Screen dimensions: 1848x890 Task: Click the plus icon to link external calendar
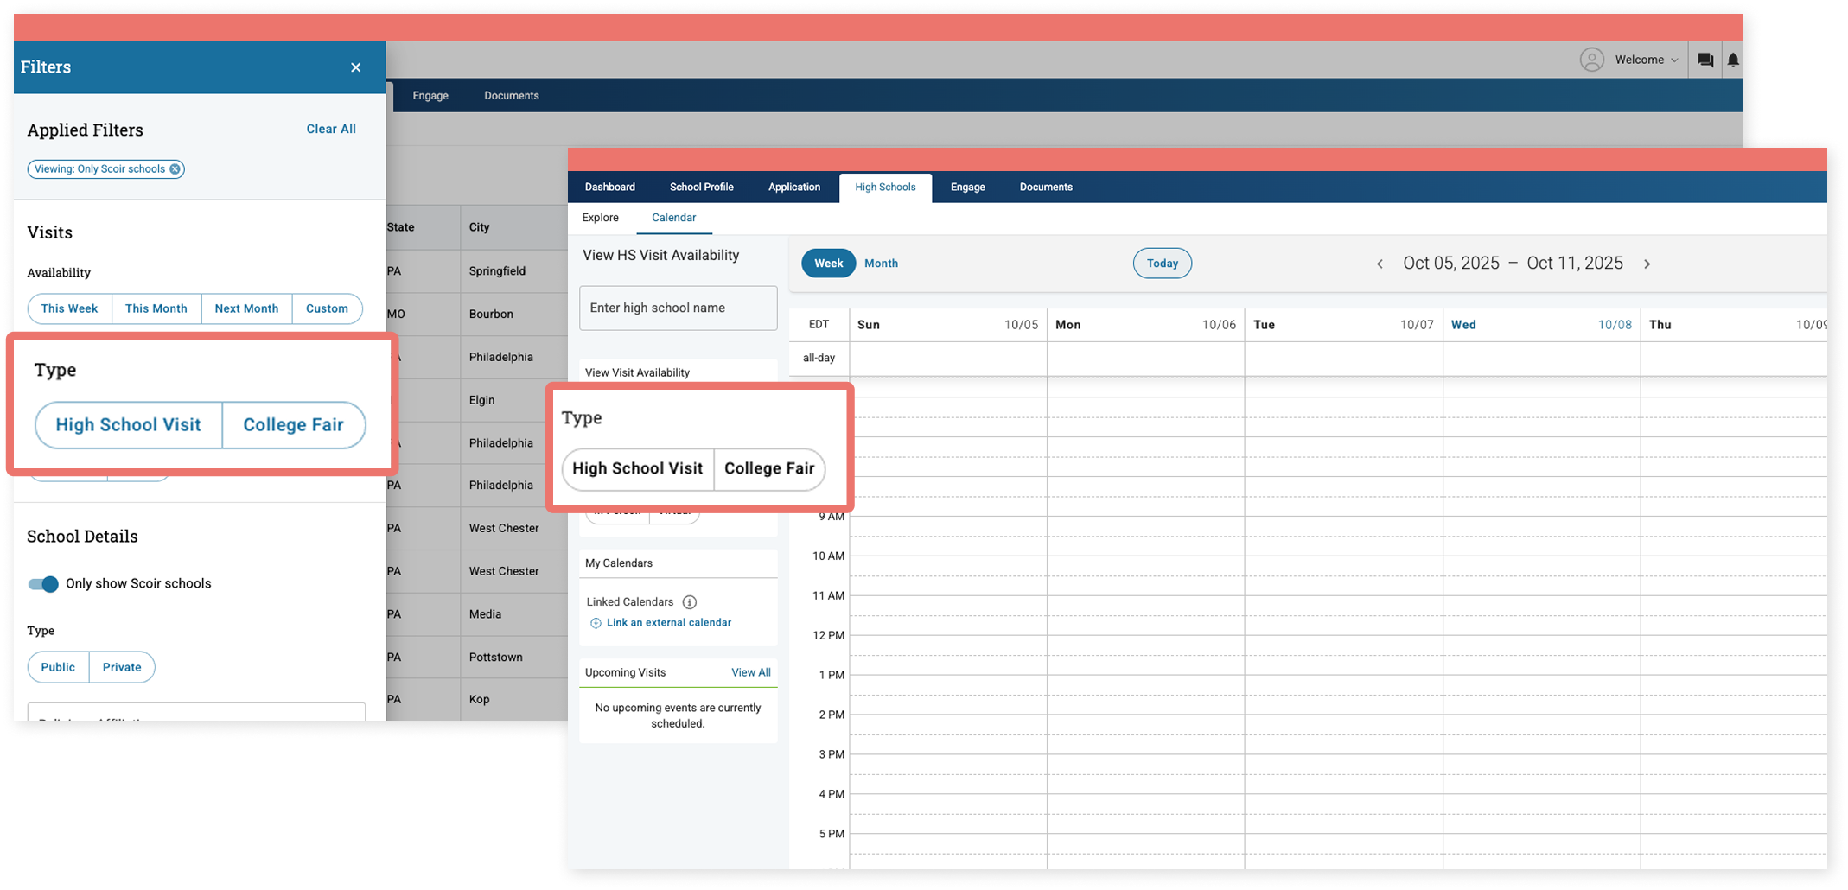596,623
